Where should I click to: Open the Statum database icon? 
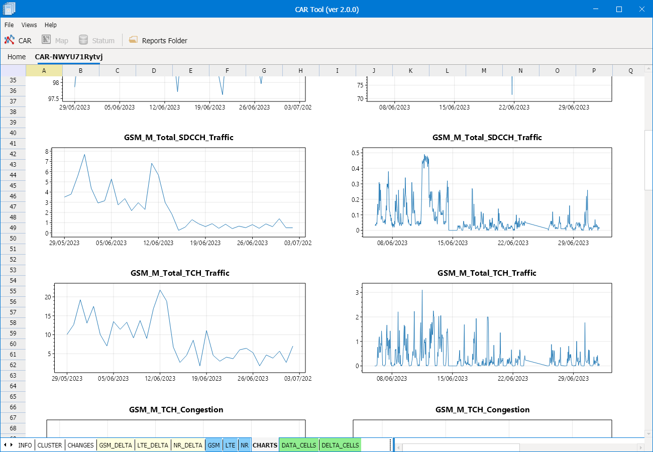(x=95, y=40)
